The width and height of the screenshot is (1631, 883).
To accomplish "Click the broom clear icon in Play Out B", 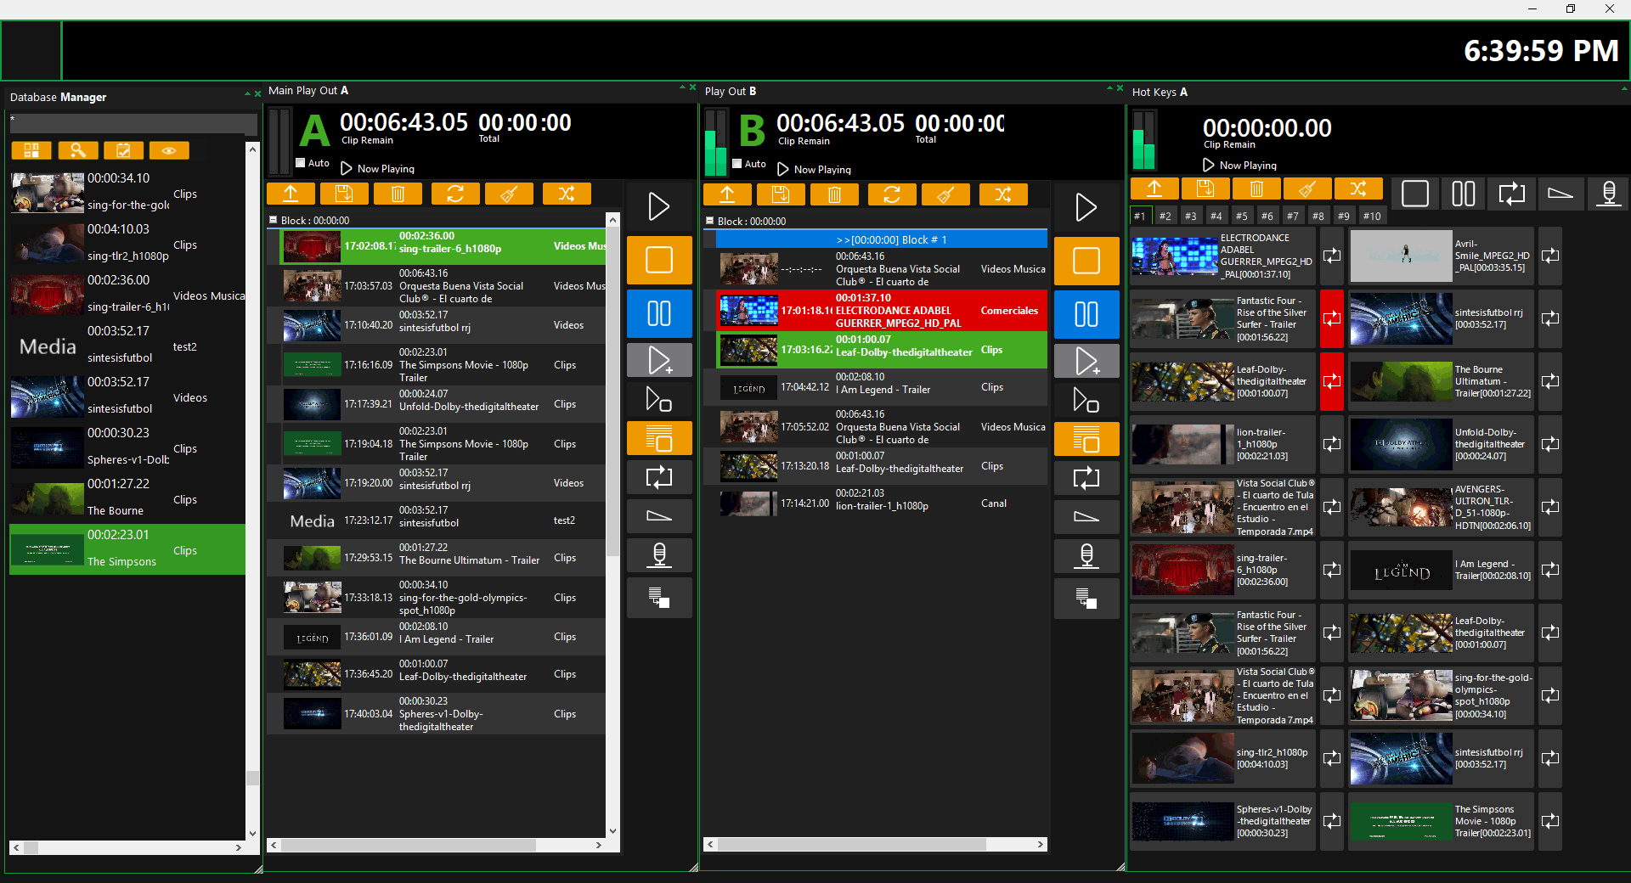I will coord(945,195).
